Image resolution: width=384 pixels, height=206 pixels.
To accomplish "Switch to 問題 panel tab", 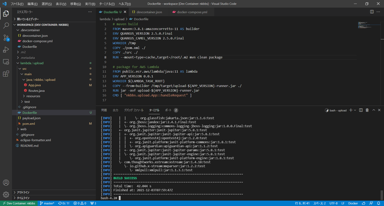I will (x=104, y=110).
